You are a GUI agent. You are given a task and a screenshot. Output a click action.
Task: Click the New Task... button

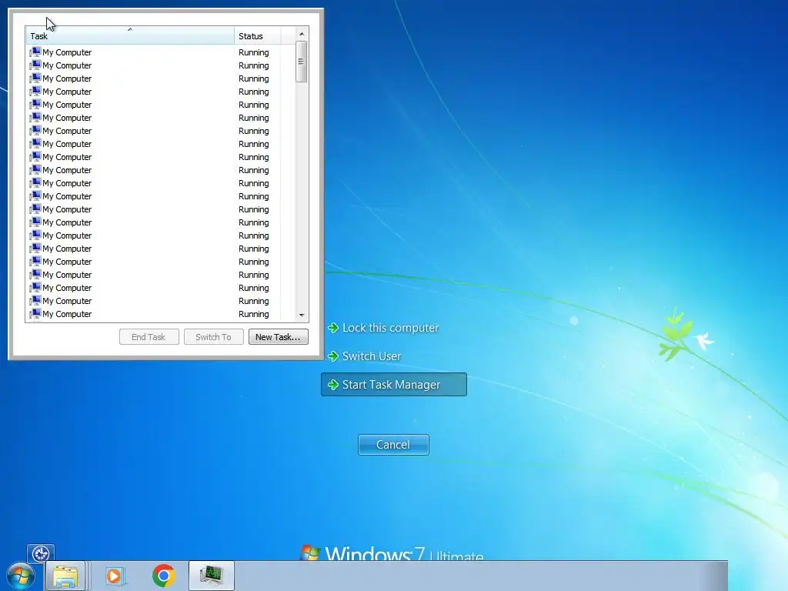(278, 337)
